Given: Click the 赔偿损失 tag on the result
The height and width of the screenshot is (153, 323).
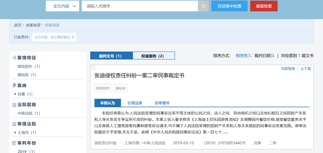Looking at the screenshot, I should 103,88.
